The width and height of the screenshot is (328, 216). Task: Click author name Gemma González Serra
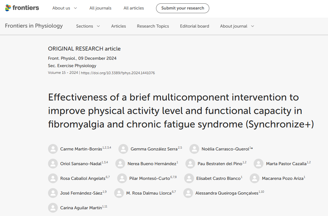pos(154,149)
